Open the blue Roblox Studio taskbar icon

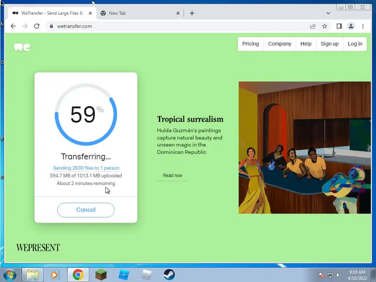(123, 275)
